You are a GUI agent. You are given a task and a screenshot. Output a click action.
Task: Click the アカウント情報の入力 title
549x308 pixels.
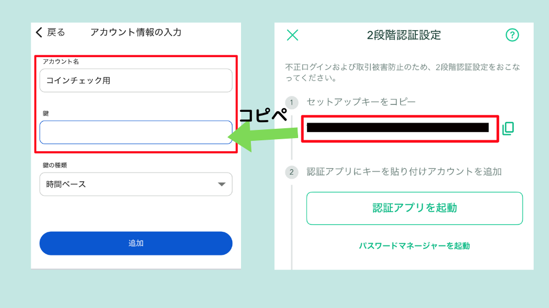tap(136, 32)
